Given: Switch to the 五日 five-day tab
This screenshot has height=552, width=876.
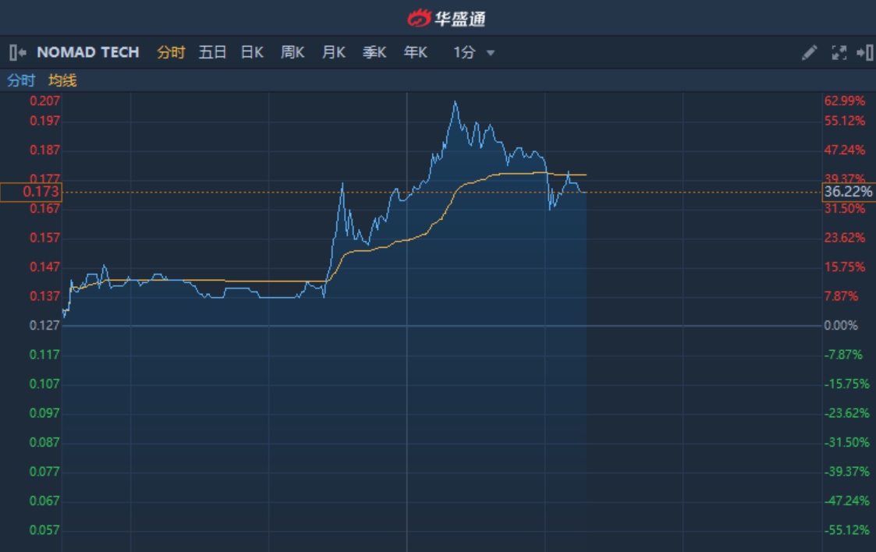Looking at the screenshot, I should [212, 52].
